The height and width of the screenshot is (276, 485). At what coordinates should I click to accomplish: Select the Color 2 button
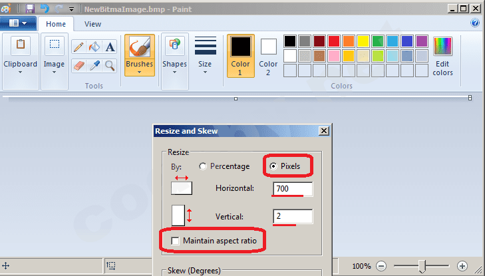(269, 57)
